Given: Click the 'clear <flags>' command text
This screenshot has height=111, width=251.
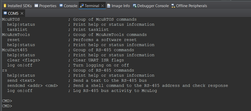Looking at the screenshot, I should click(23, 60).
